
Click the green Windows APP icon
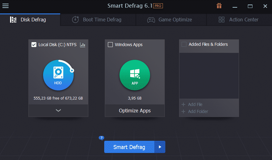point(134,75)
